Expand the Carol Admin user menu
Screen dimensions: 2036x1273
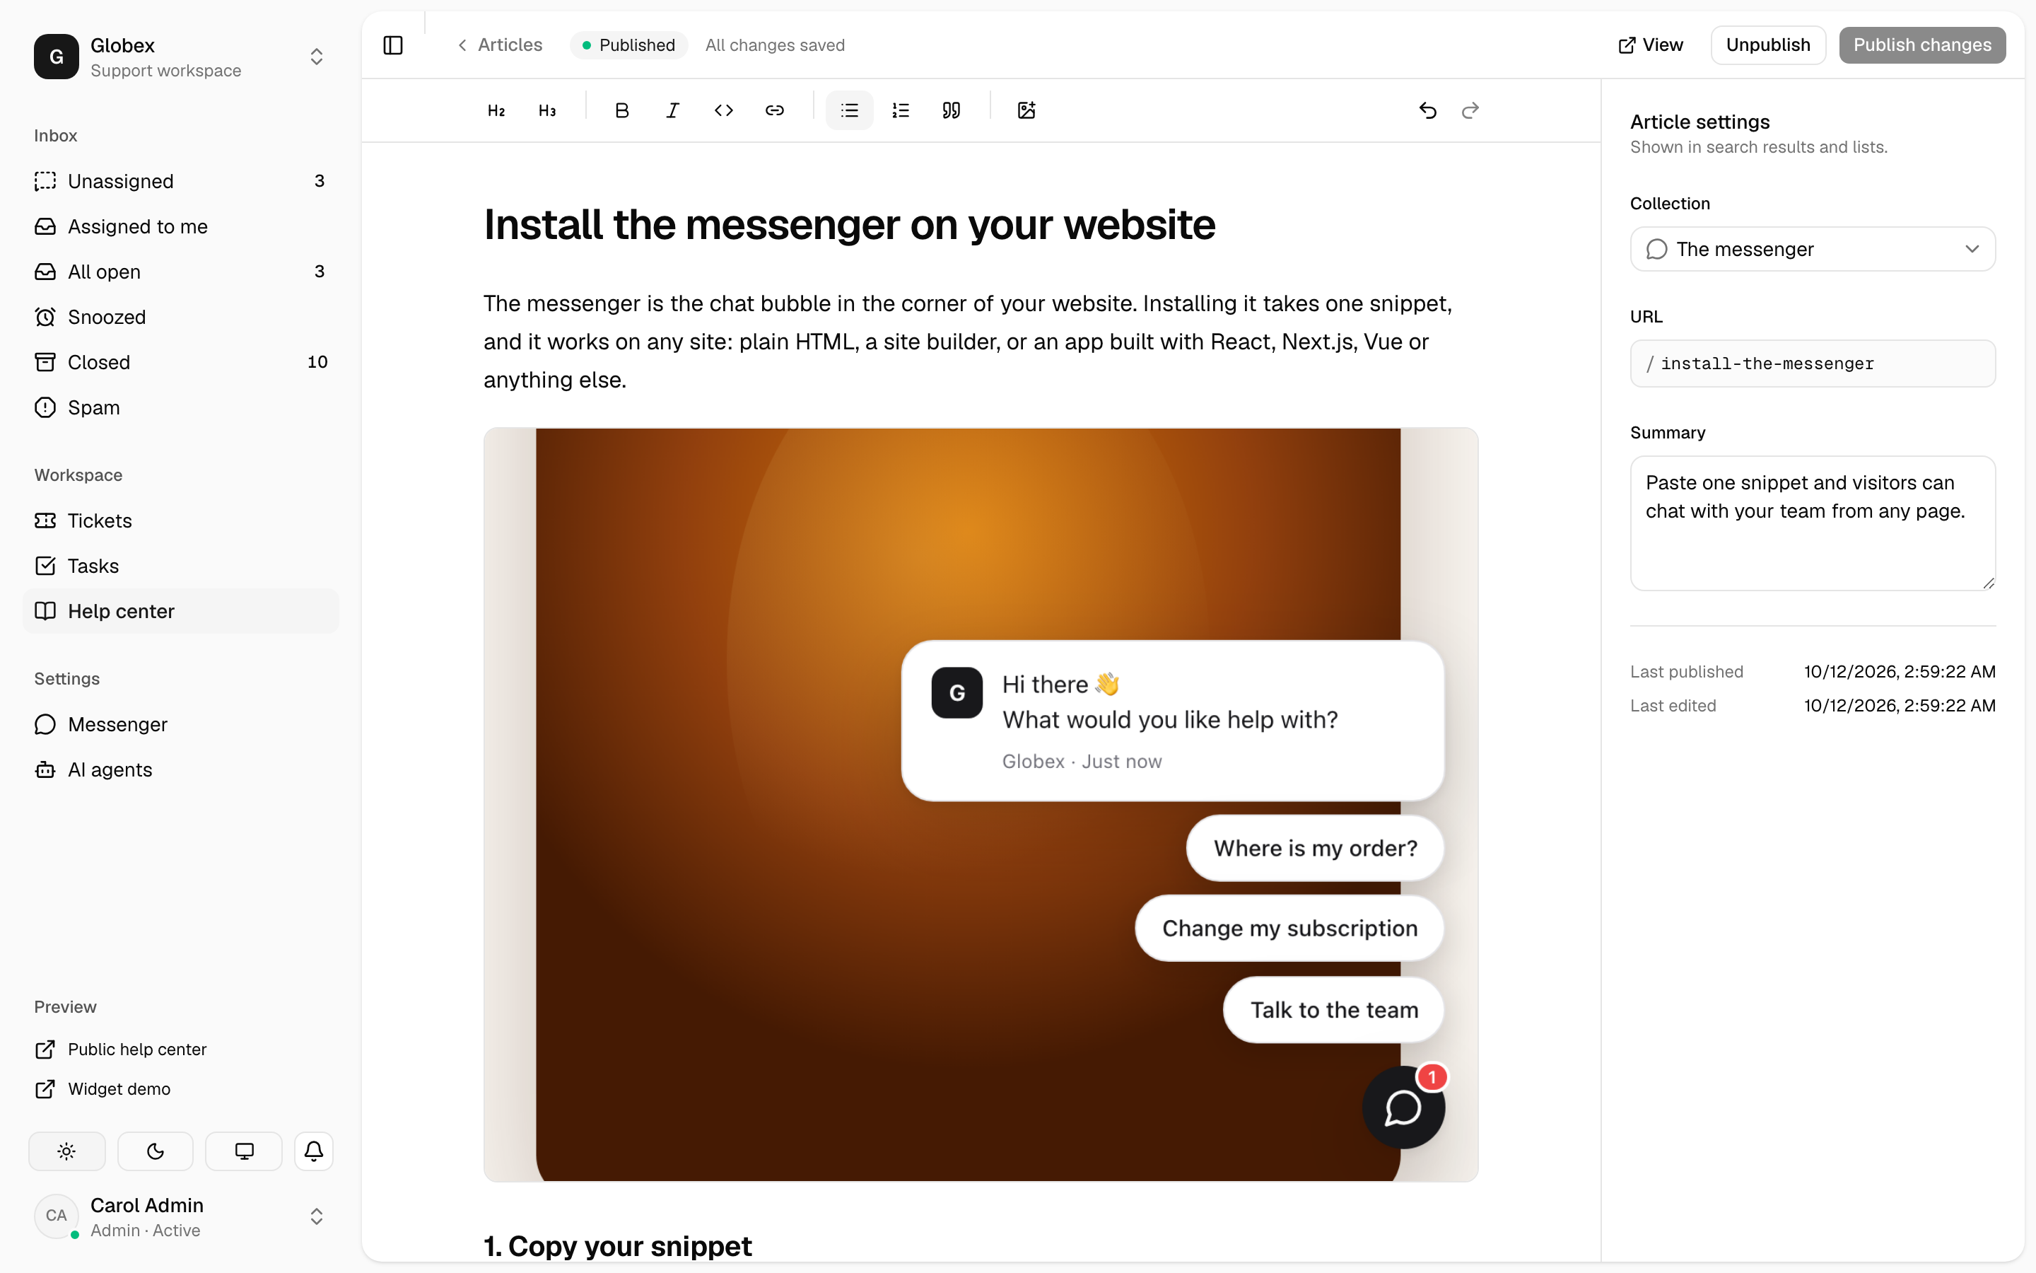316,1216
